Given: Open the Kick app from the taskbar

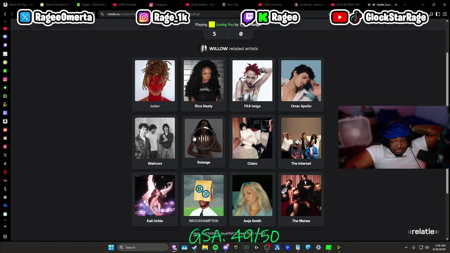Looking at the screenshot, I should point(329,247).
